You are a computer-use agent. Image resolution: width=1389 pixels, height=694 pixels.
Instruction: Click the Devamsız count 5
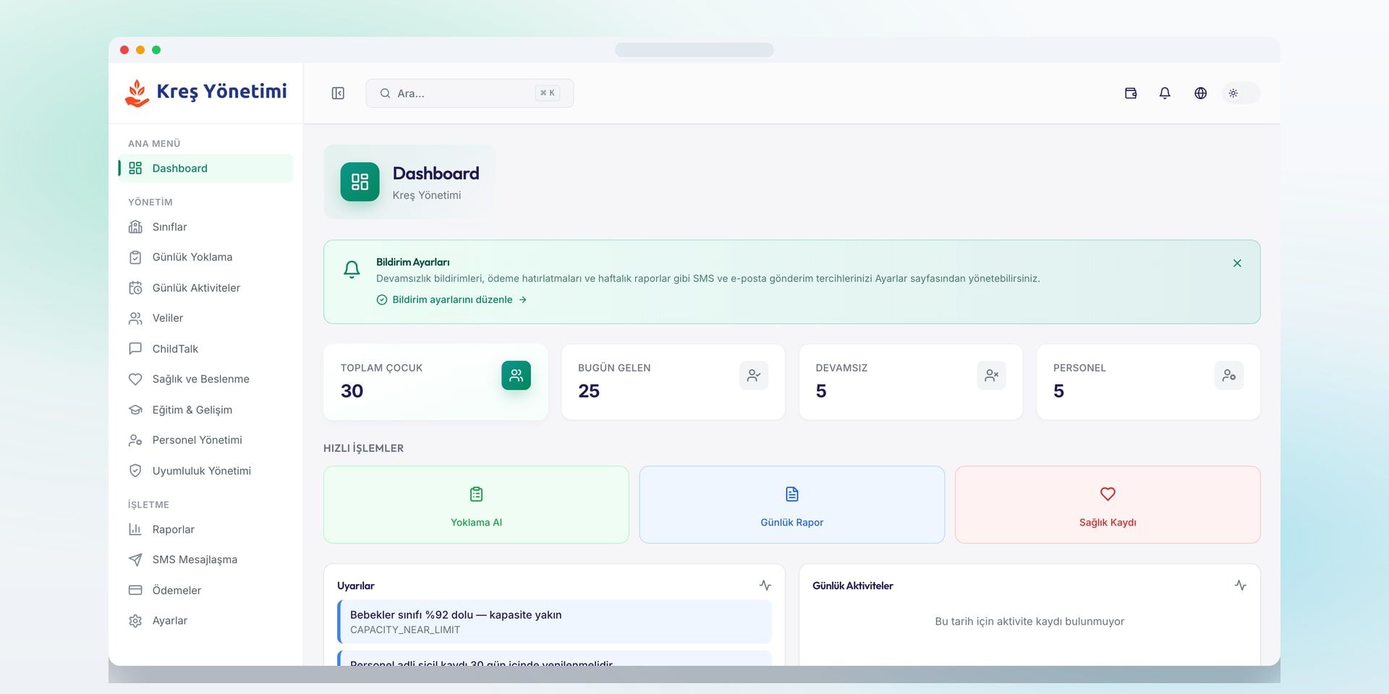pos(821,391)
